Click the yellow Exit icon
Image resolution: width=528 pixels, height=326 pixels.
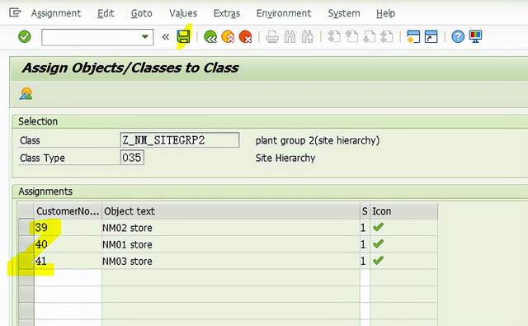point(228,36)
